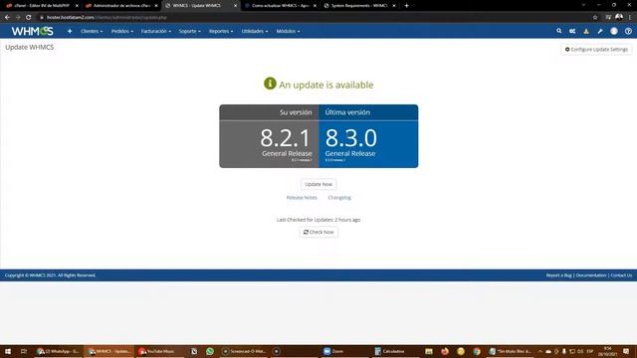Open the warning alerts icon in navbar
This screenshot has width=637, height=358.
click(586, 31)
